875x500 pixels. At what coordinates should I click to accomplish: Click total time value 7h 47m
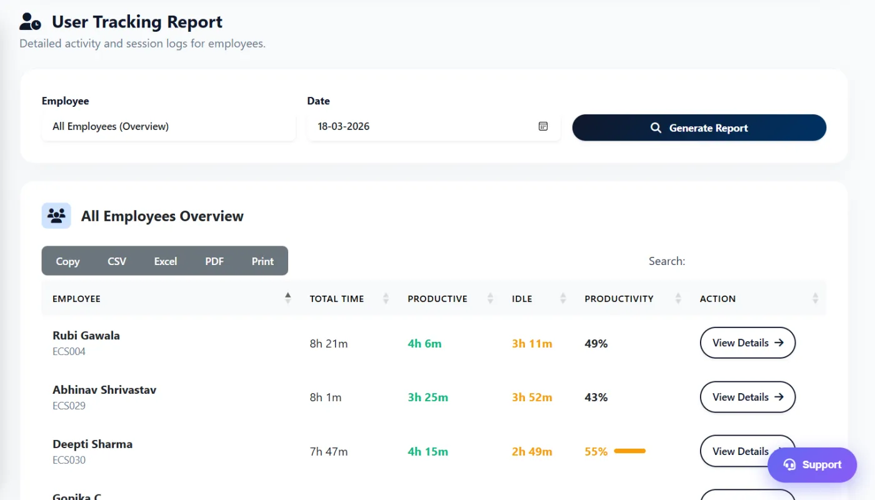coord(329,452)
